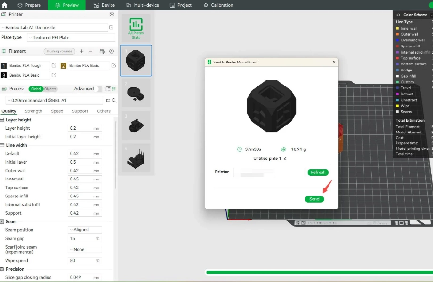Select plate 2 thumbnail
The height and width of the screenshot is (282, 433).
(136, 93)
